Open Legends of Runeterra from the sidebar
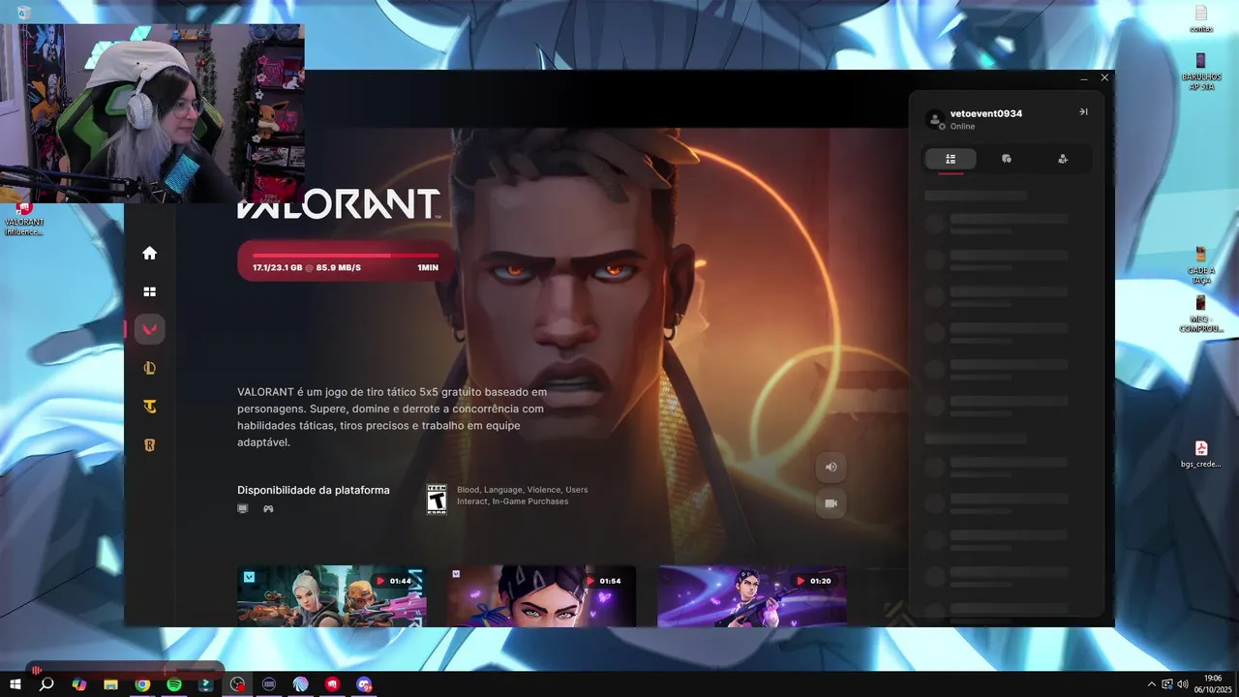Viewport: 1239px width, 697px height. tap(149, 445)
